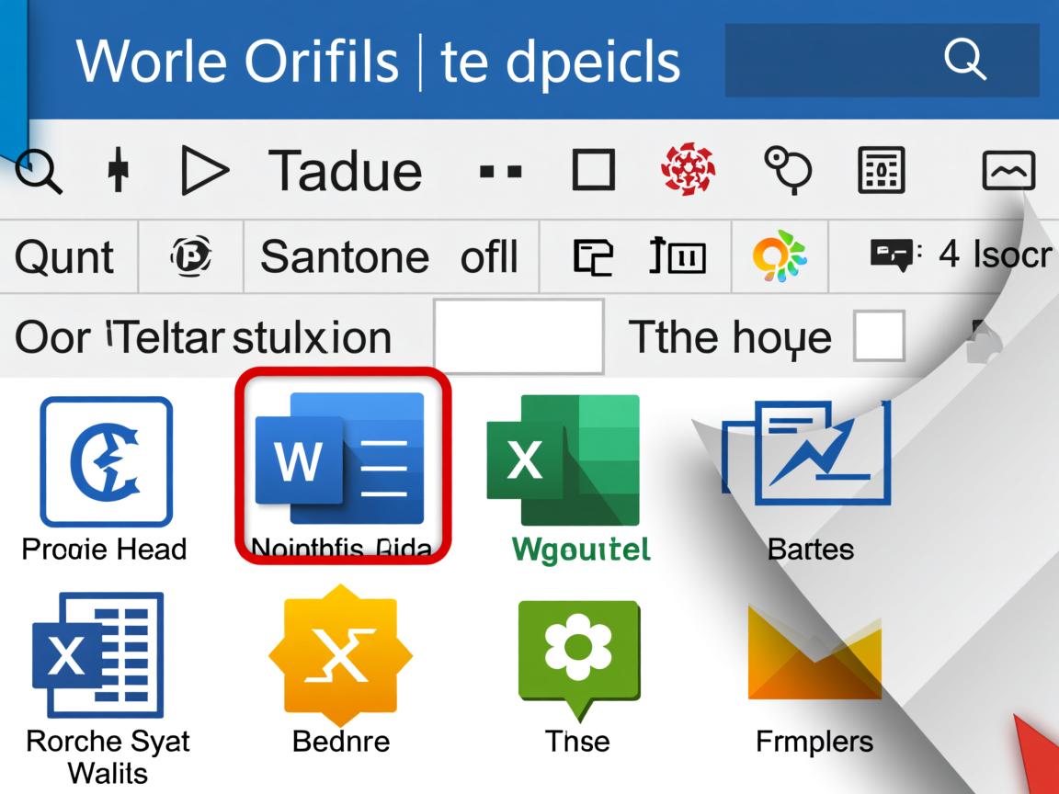Image resolution: width=1059 pixels, height=794 pixels.
Task: Open the Rorche Syat Walits spreadsheet icon
Action: [98, 654]
